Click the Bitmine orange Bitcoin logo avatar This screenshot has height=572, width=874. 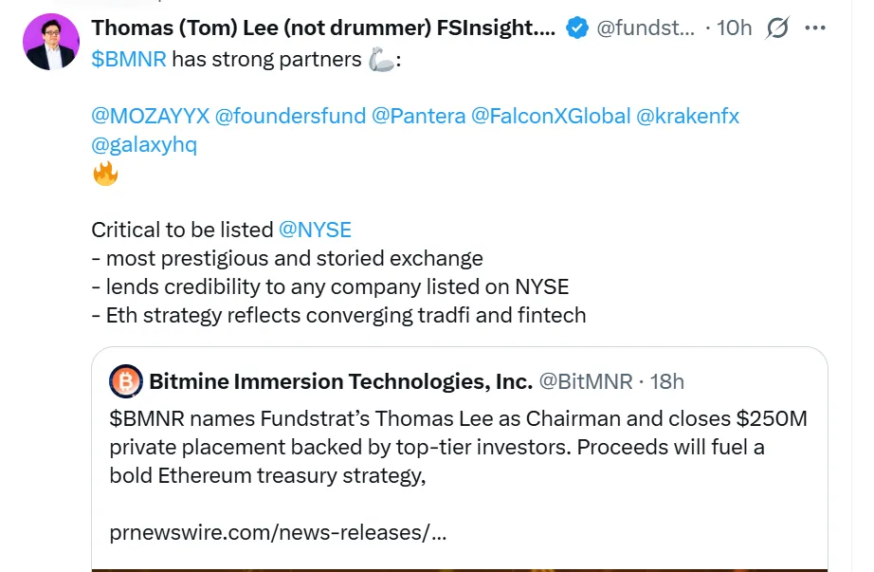(x=126, y=381)
